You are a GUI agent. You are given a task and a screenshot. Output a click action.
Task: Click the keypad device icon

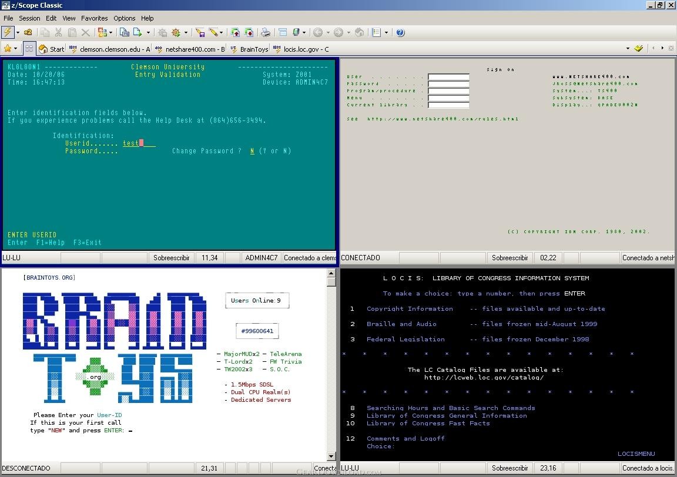pos(296,32)
